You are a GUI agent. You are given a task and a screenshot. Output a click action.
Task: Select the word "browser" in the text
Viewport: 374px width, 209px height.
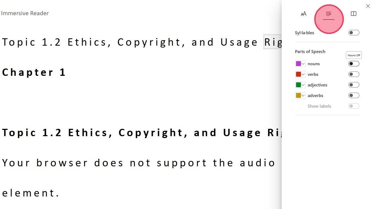[x=62, y=163]
